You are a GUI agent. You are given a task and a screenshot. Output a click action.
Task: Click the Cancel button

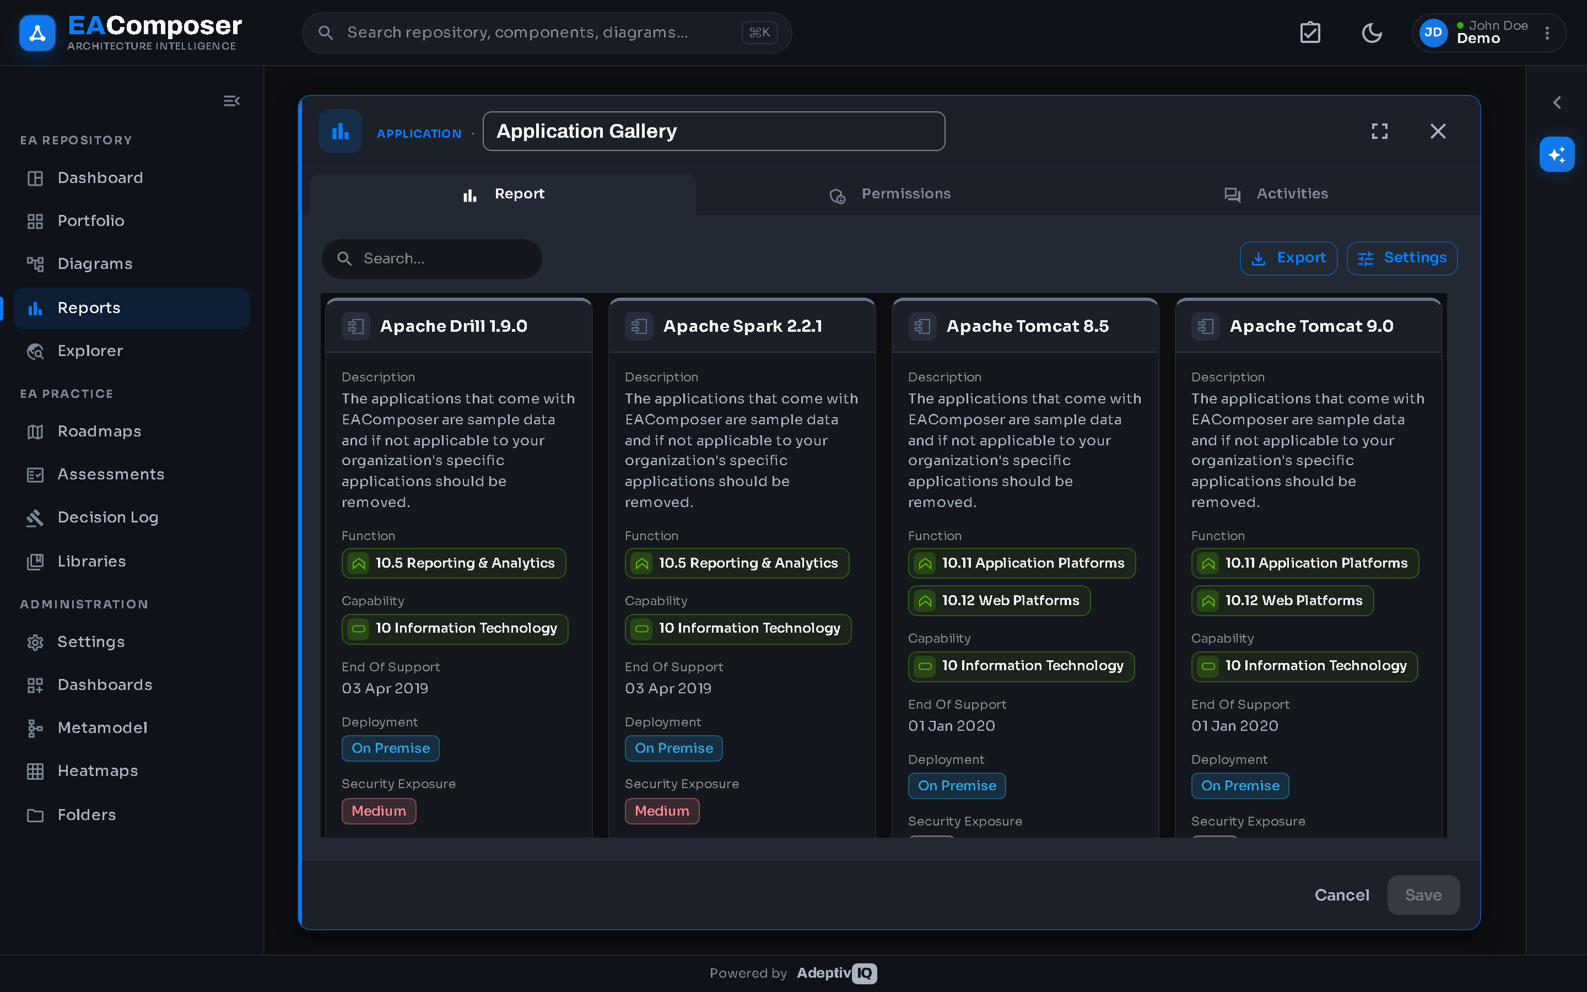click(1342, 895)
